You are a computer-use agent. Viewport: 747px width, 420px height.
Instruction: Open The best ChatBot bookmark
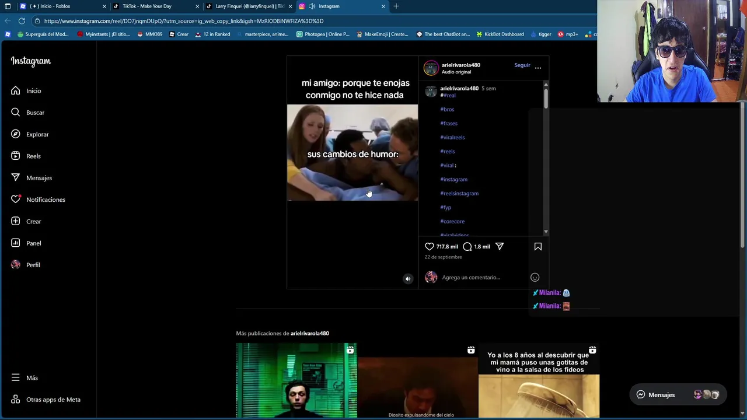(442, 34)
